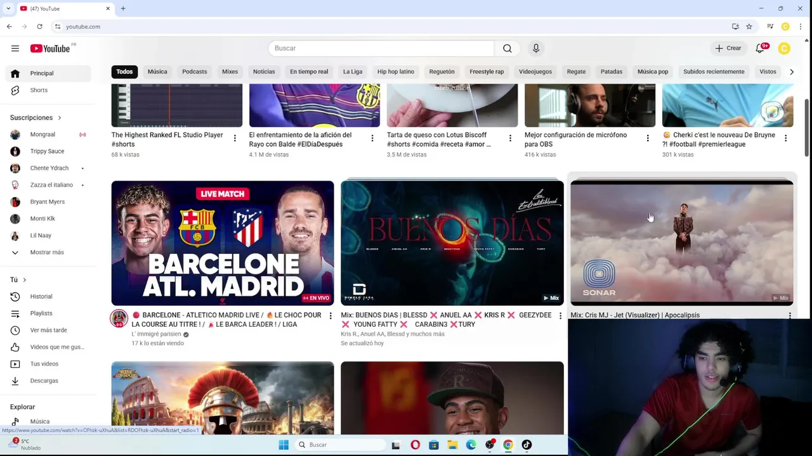Open Ver más tarde list
The height and width of the screenshot is (456, 812).
pyautogui.click(x=49, y=330)
